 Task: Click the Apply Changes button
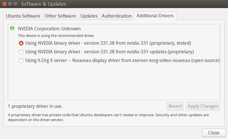click(203, 106)
